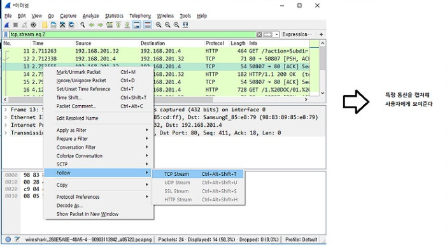Open the Wireless menu

tap(165, 16)
